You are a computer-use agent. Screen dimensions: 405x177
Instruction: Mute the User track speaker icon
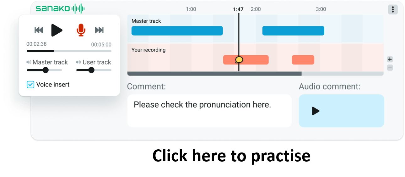coord(78,62)
